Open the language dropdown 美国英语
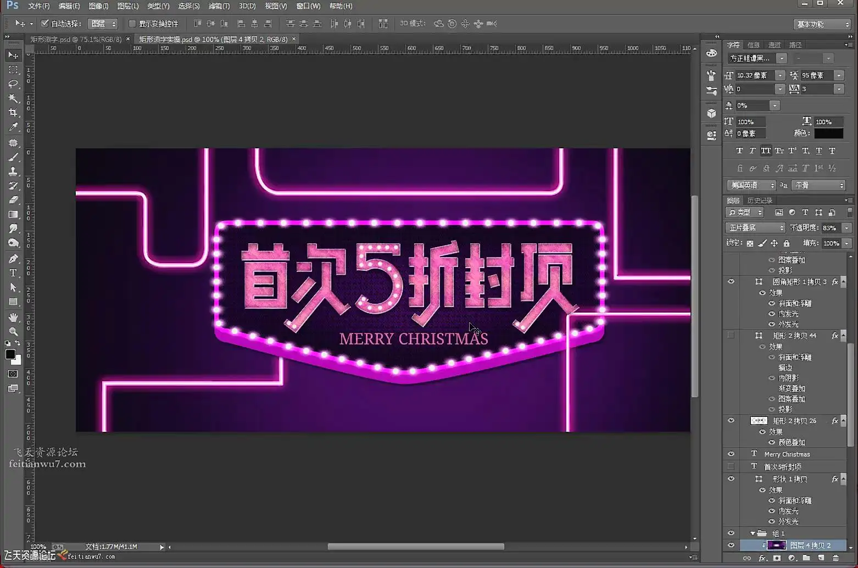Screen dimensions: 858x568 tap(751, 185)
